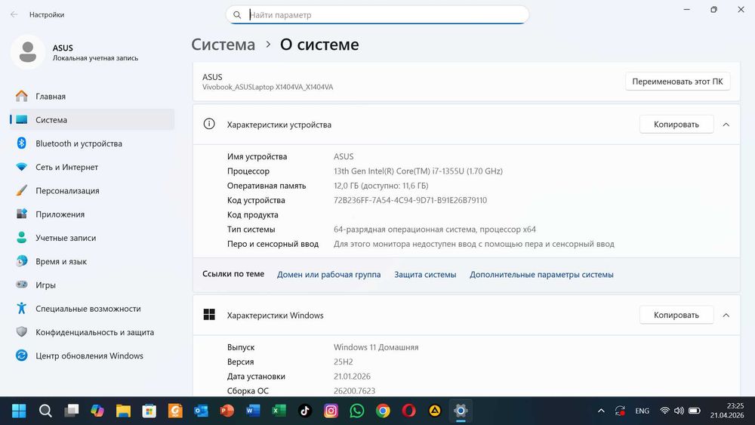The image size is (755, 425).
Task: Open the Wi-Fi network flyout
Action: point(665,411)
